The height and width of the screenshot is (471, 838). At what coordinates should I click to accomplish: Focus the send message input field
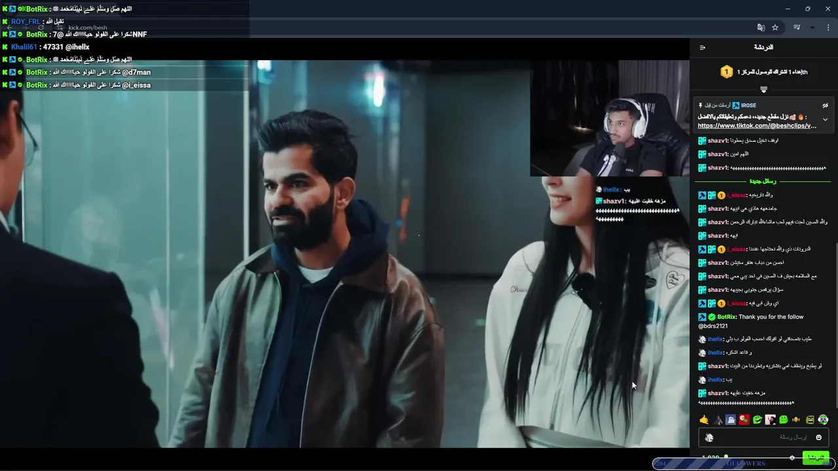point(763,438)
